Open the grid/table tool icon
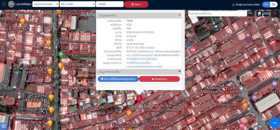Screen dimensions: 280x130 [266, 13]
